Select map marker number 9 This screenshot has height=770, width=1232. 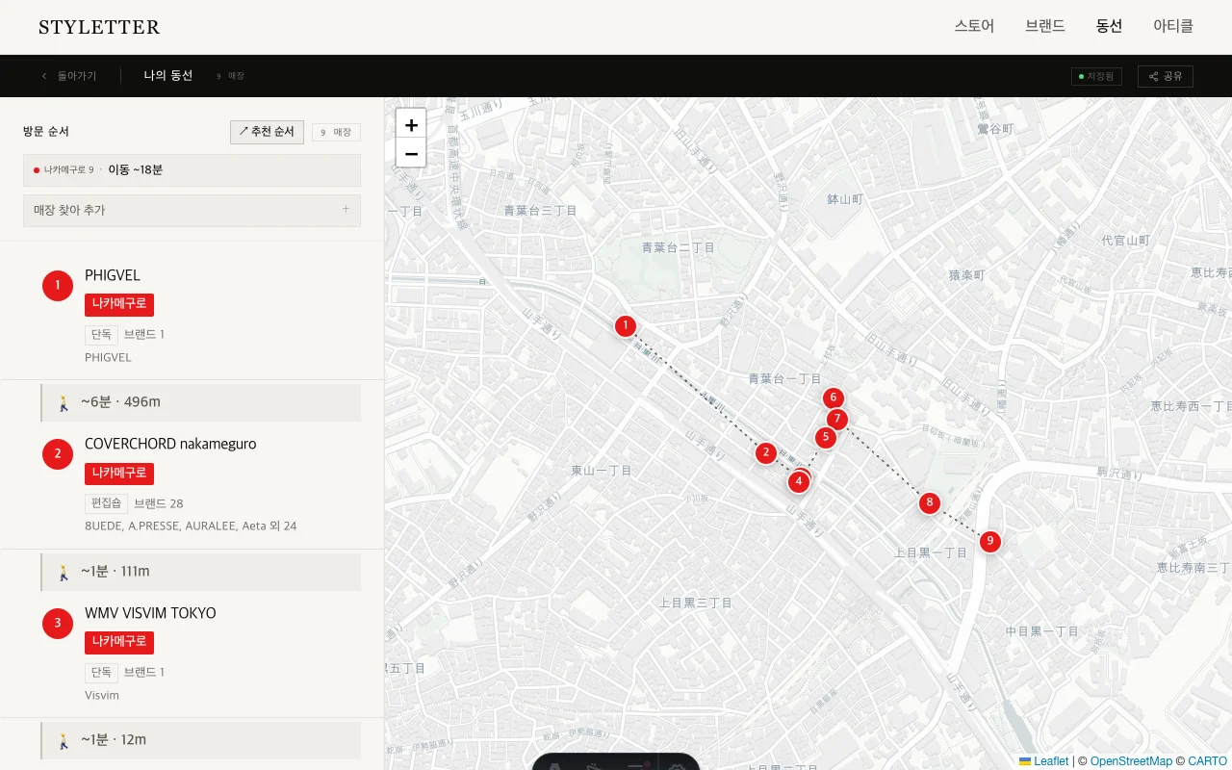(990, 542)
